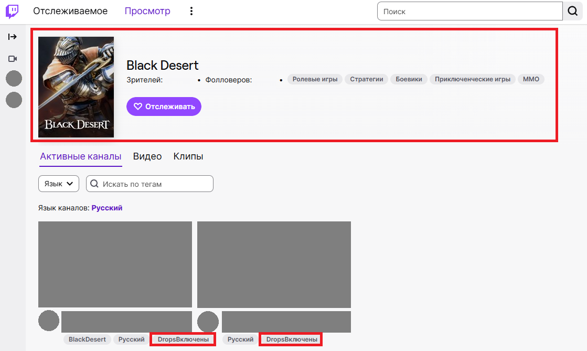Click DropsВключены tag under first stream
Screen dimensions: 587x351
[183, 339]
